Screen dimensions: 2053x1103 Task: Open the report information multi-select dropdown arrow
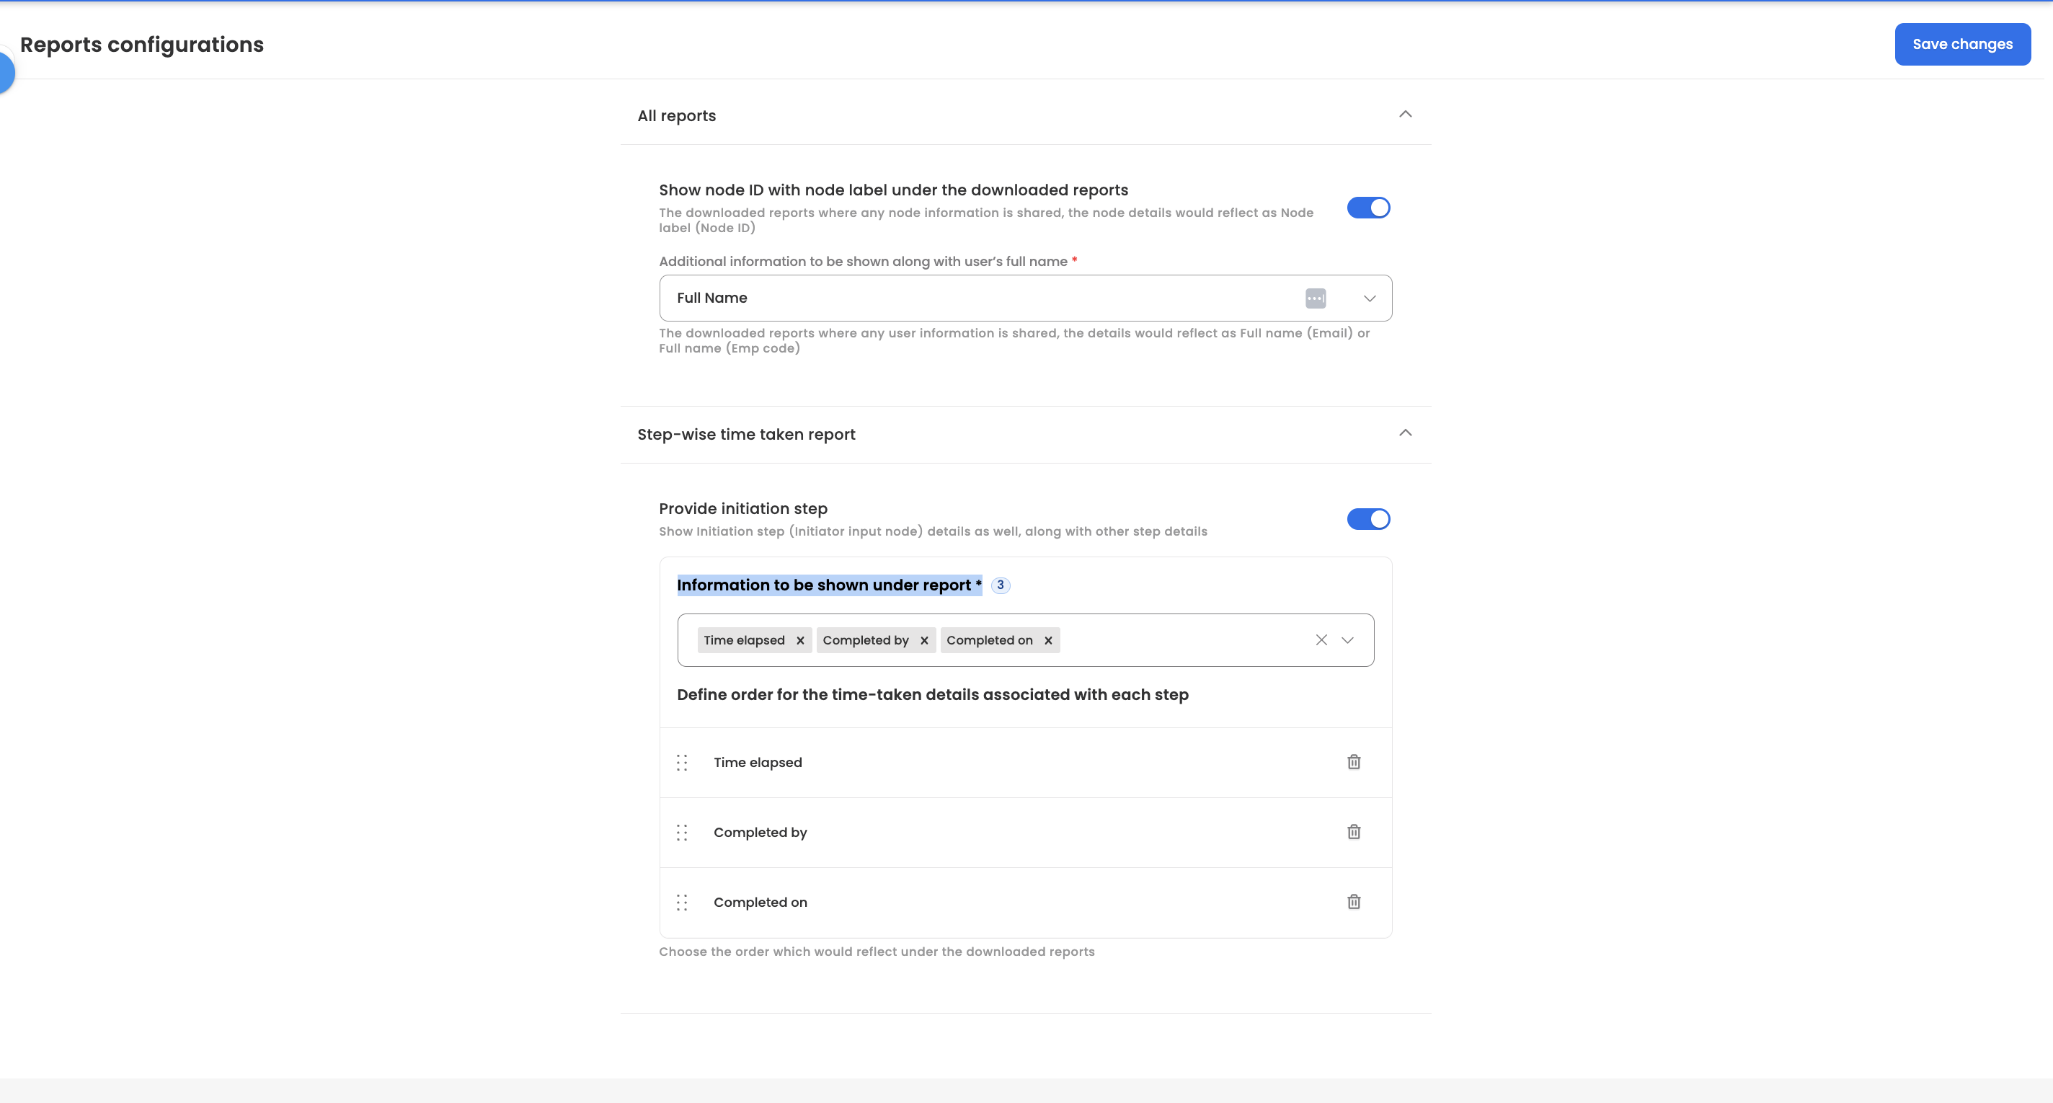[x=1347, y=640]
